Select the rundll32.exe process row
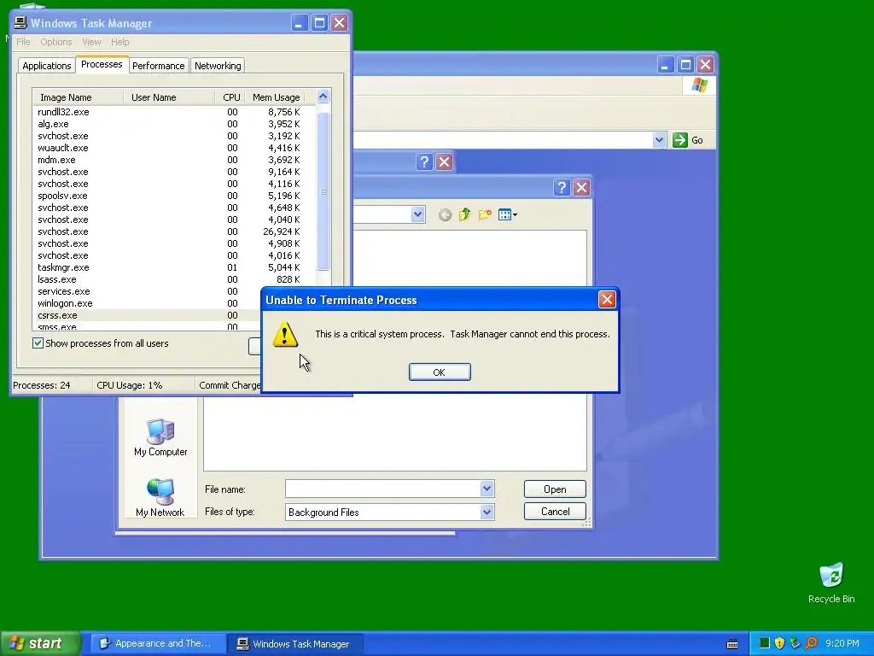The image size is (874, 656). (174, 112)
